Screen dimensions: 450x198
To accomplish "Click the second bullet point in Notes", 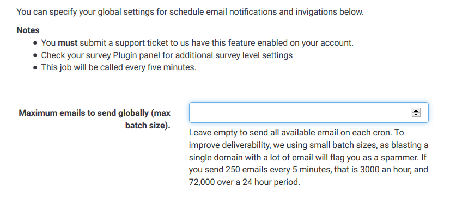I will pyautogui.click(x=35, y=55).
